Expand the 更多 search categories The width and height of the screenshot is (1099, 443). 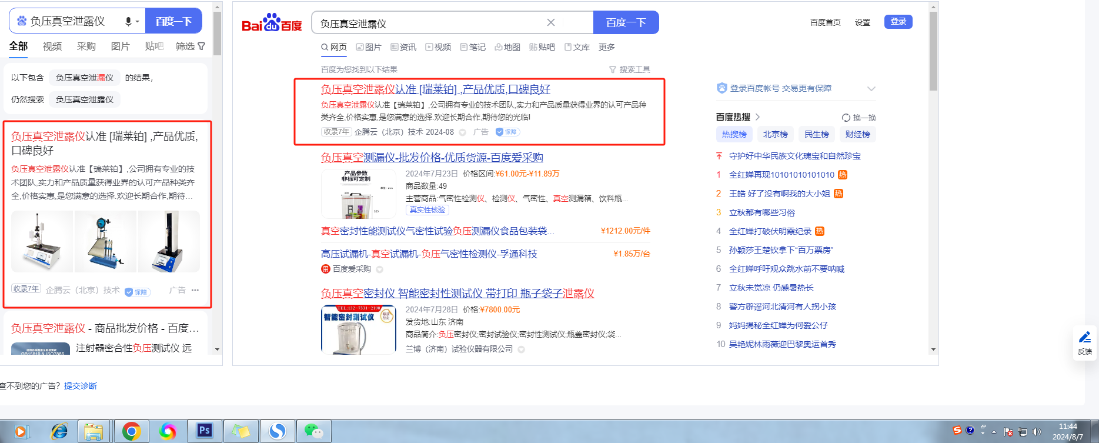tap(606, 47)
